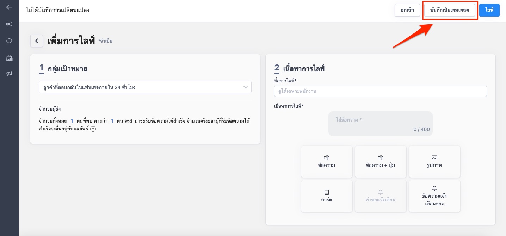Select the ข้อความ + ปุ่ม content card
The height and width of the screenshot is (236, 506).
(x=381, y=162)
